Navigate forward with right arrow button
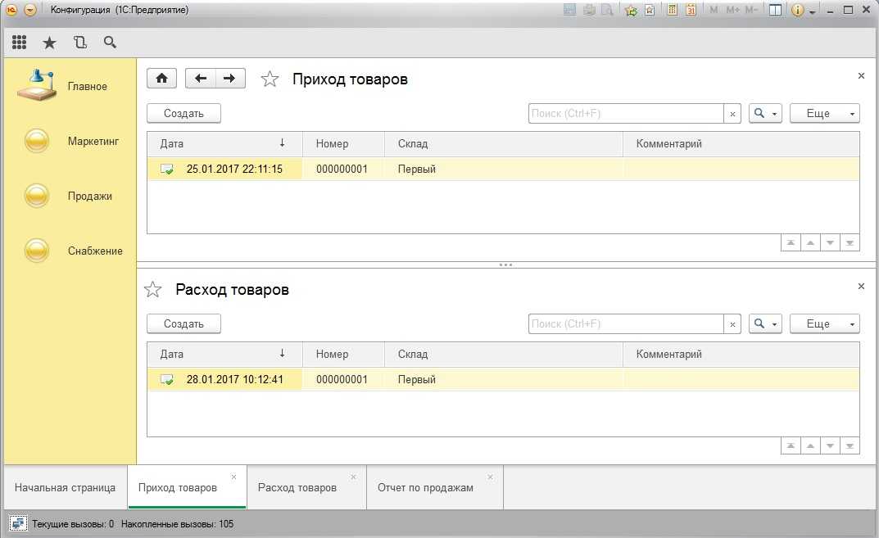 [230, 78]
